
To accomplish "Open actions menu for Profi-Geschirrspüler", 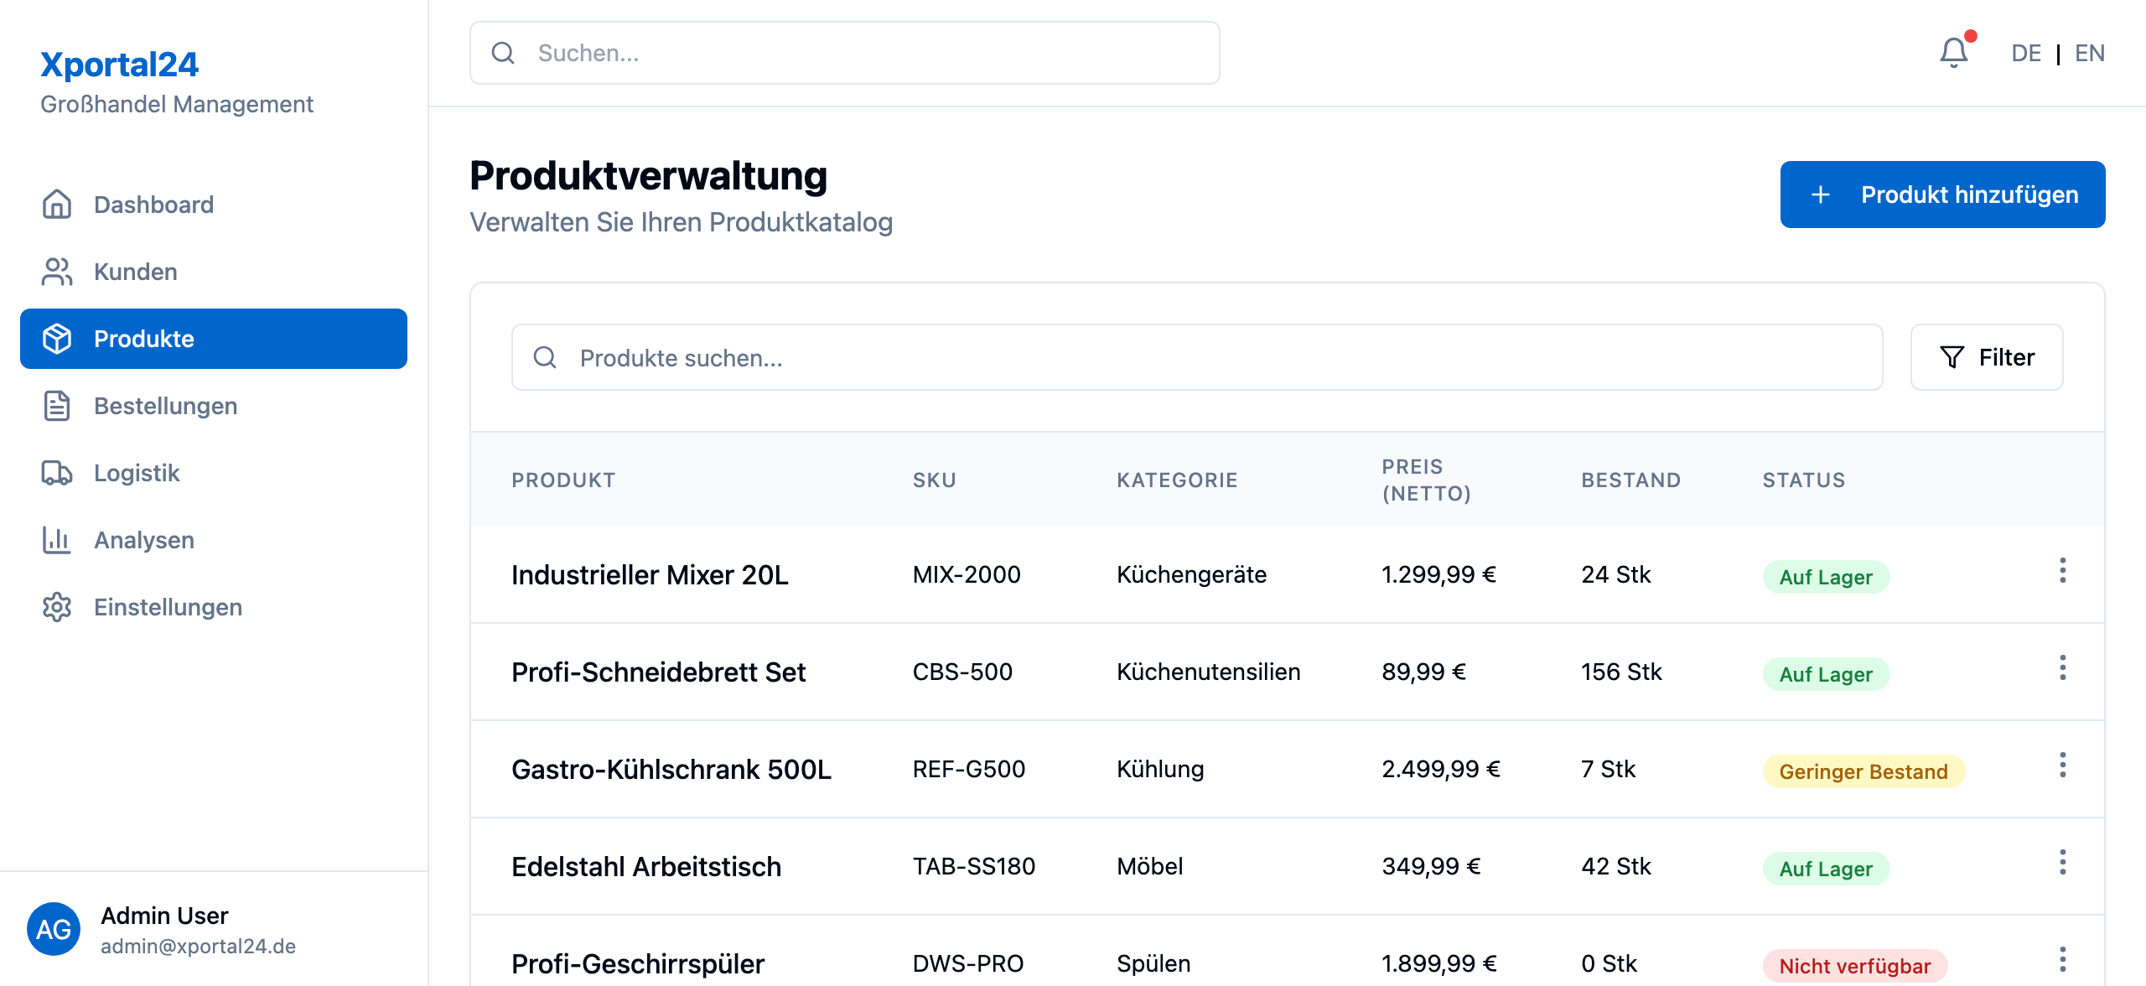I will pyautogui.click(x=2063, y=960).
